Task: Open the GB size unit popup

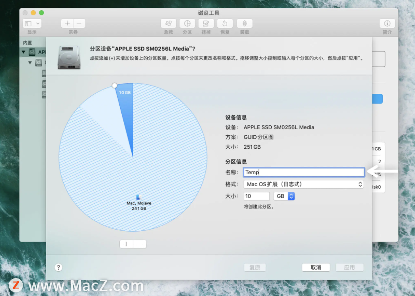Action: [284, 196]
